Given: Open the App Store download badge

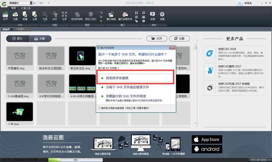Looking at the screenshot, I should tap(207, 140).
